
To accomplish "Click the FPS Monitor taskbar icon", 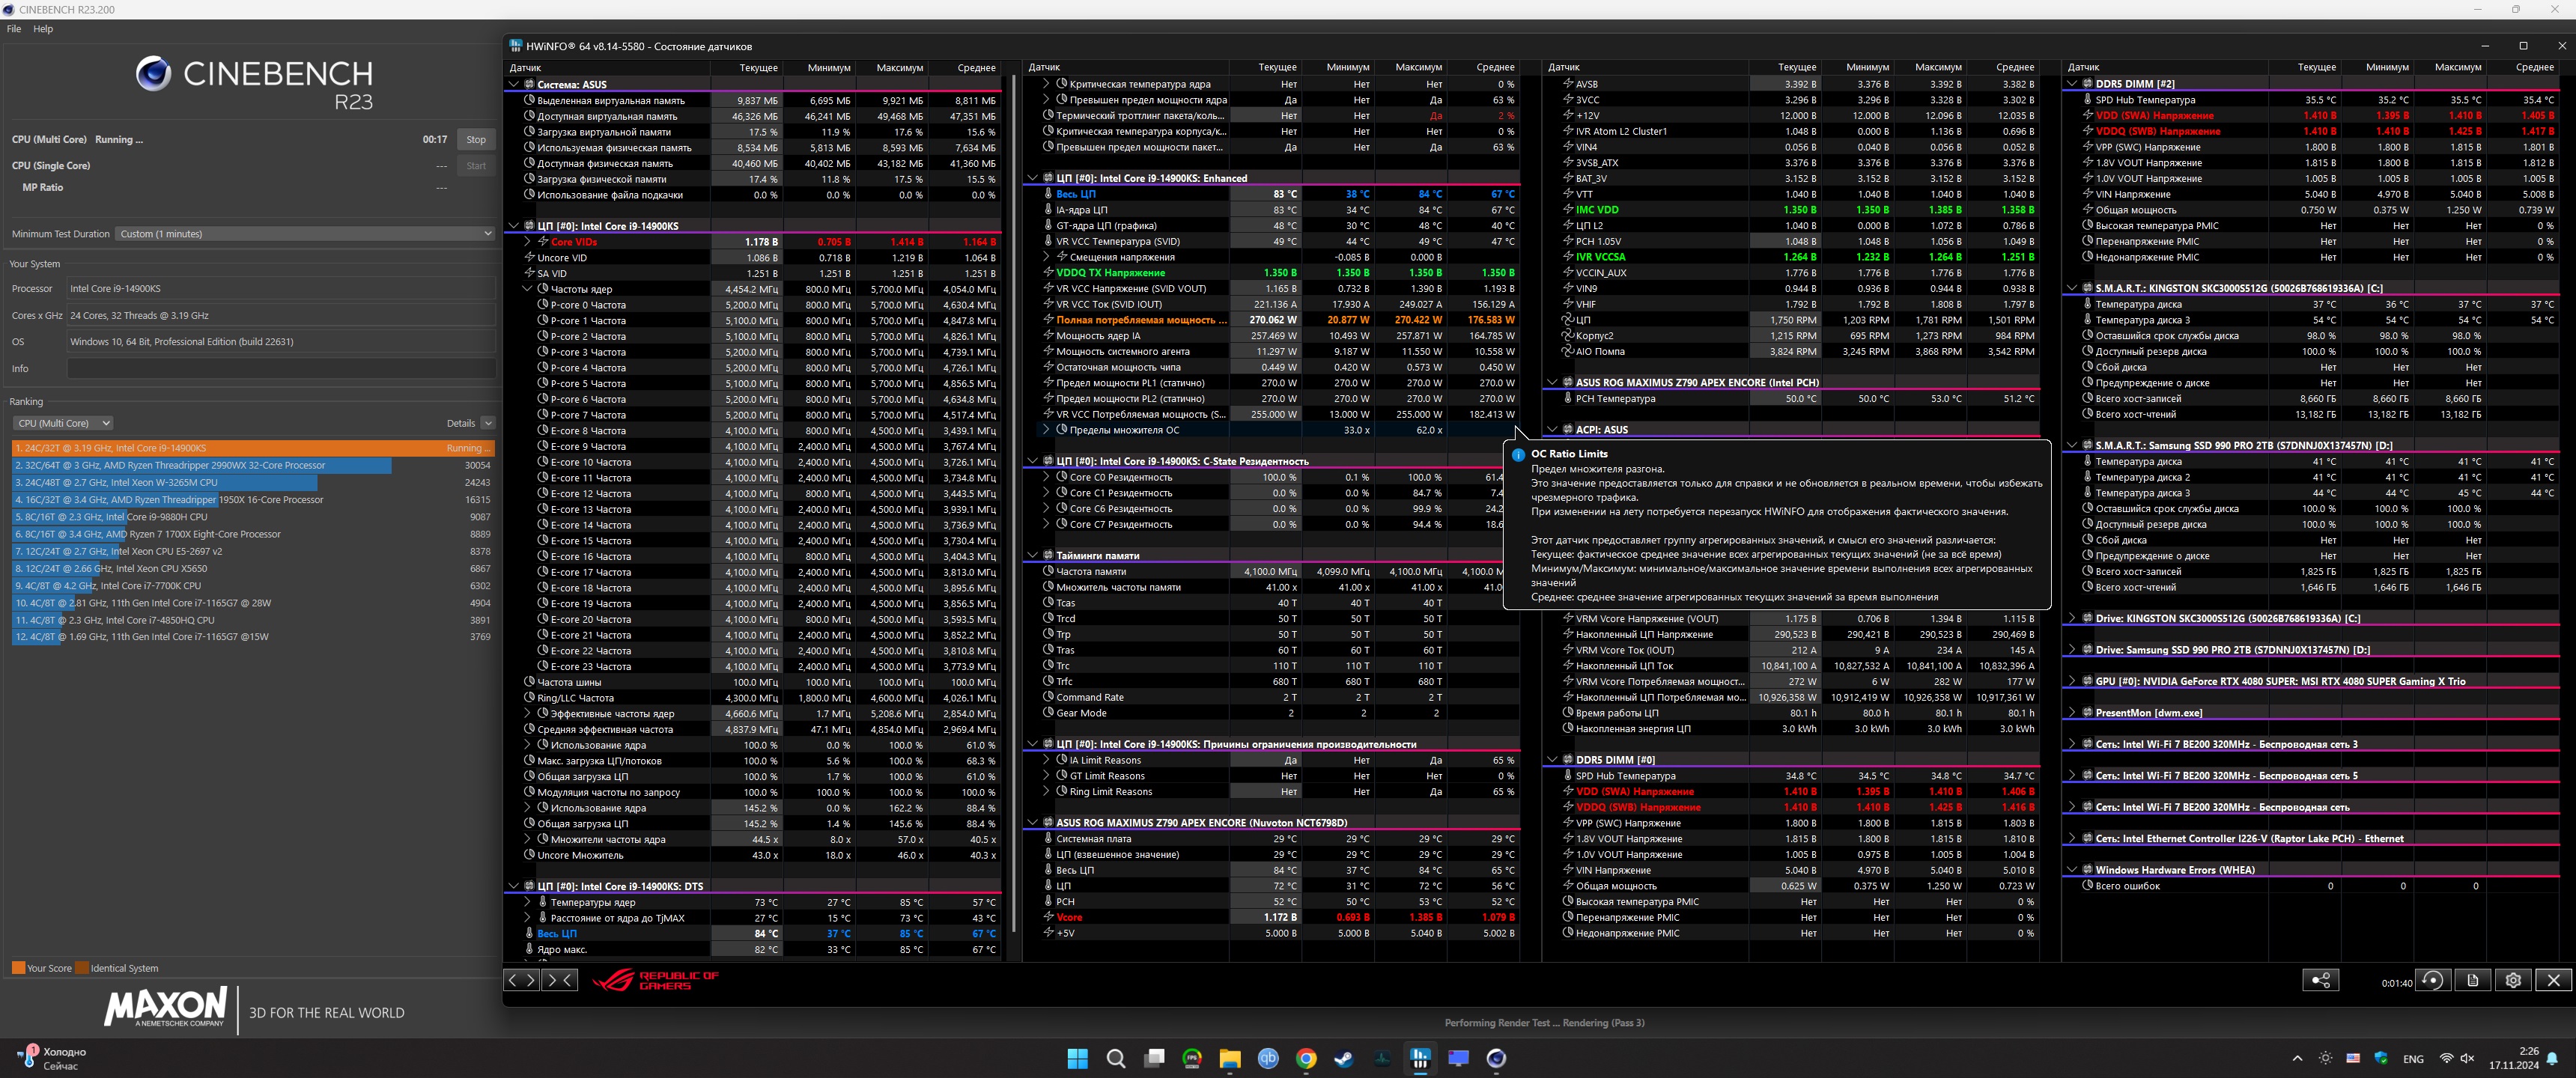I will 1192,1058.
